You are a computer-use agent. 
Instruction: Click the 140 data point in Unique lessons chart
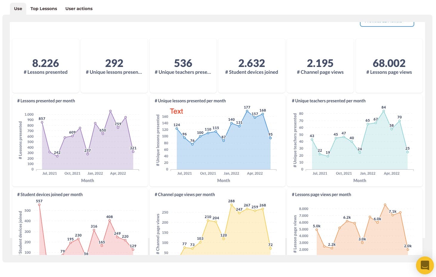[231, 123]
